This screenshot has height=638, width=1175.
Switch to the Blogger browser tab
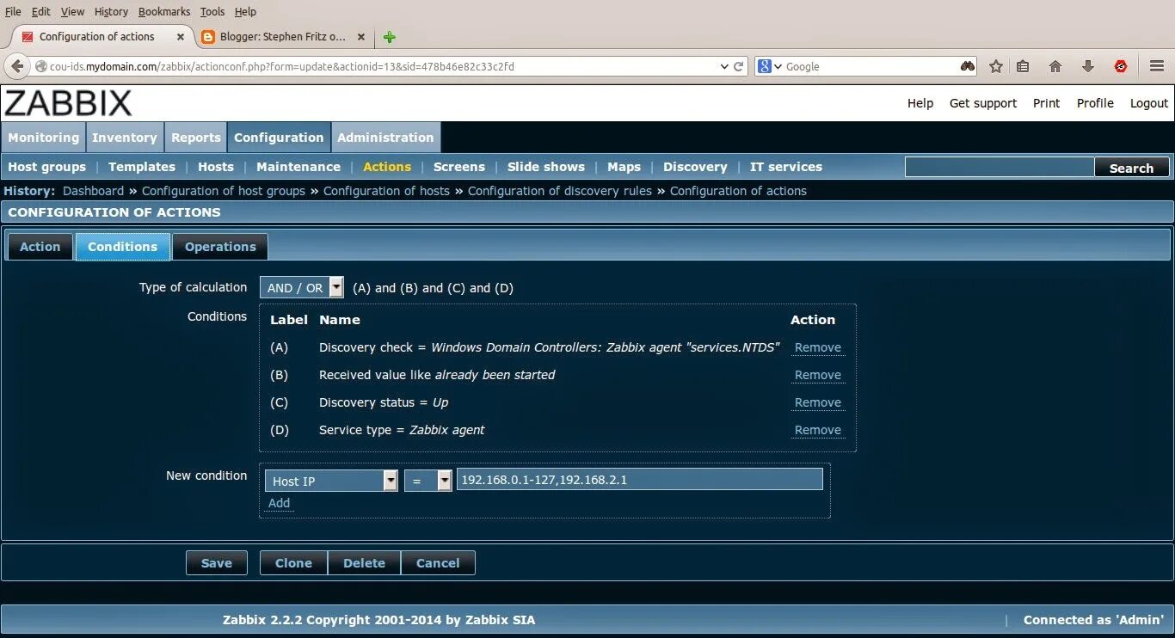click(282, 37)
